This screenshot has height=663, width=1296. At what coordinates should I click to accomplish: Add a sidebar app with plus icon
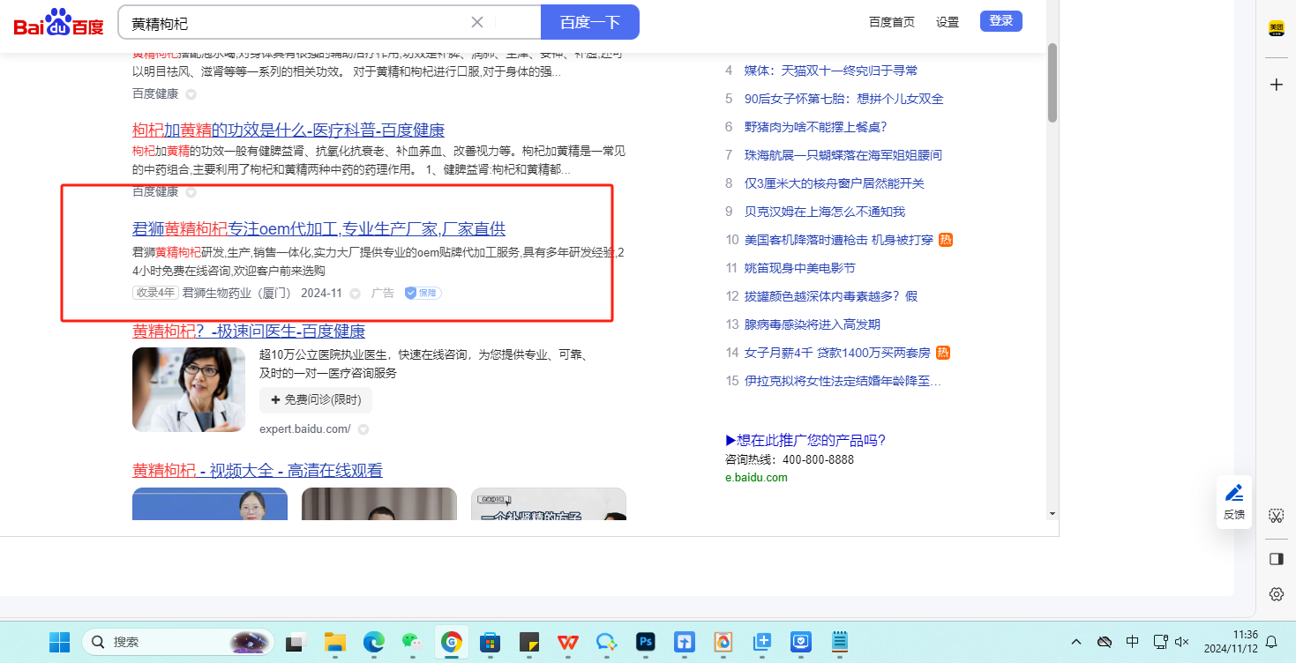pyautogui.click(x=1276, y=85)
